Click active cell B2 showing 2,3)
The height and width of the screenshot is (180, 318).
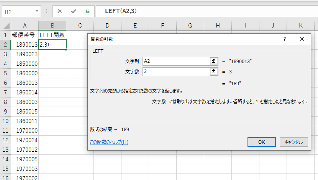[52, 44]
